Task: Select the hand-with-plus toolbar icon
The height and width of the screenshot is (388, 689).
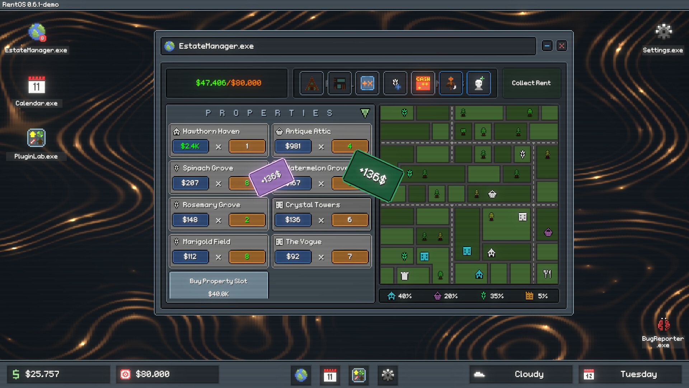Action: [395, 83]
